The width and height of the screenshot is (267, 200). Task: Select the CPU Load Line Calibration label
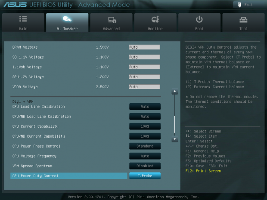pos(38,107)
